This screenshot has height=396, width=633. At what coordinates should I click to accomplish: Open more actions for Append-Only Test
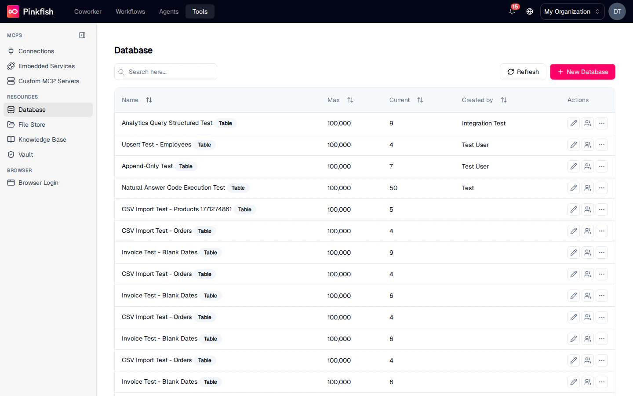click(x=602, y=166)
